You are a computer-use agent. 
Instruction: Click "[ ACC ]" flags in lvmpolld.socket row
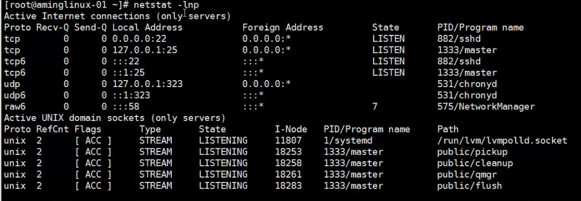(x=93, y=141)
